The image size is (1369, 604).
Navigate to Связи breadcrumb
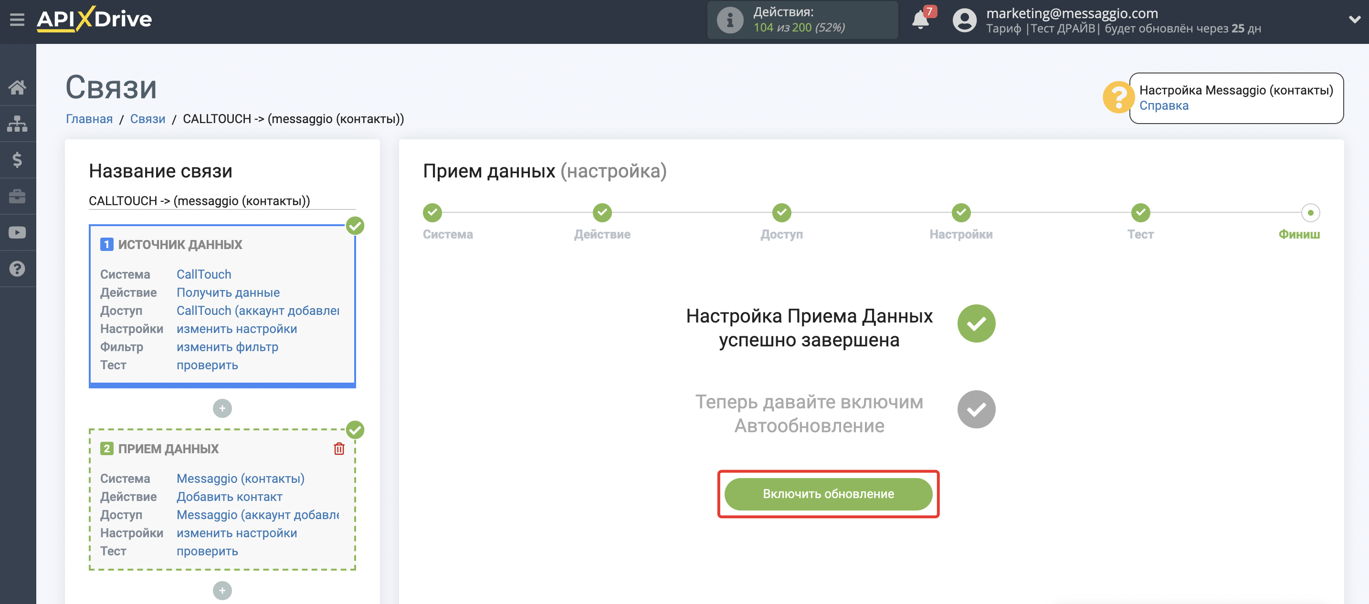pyautogui.click(x=148, y=118)
